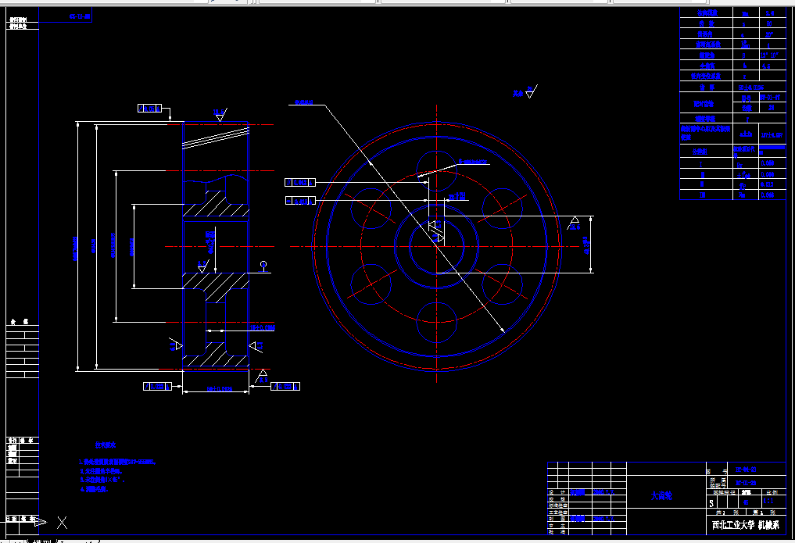Pick the lower tolerance frame left of gear view
Viewport: 795px width, 543px height.
point(300,201)
